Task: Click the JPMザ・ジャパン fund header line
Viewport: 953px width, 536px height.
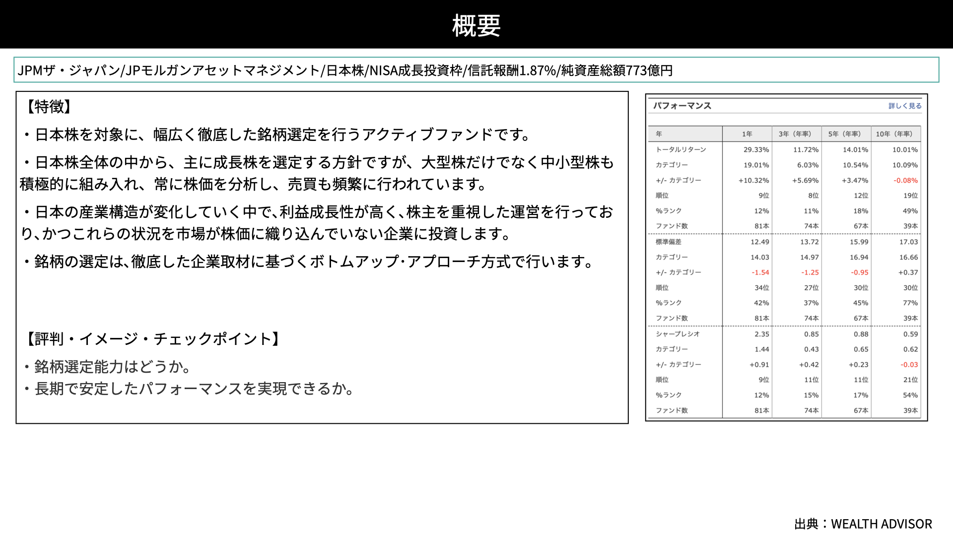Action: pos(345,70)
